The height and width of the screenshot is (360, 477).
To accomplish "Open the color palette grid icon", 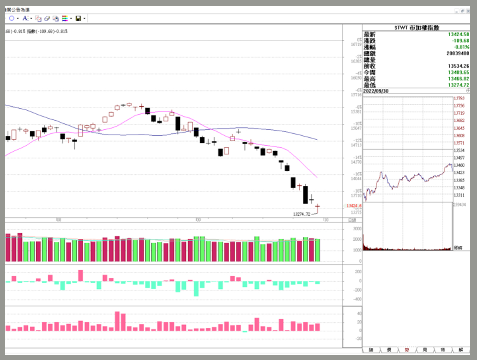I will [x=65, y=18].
